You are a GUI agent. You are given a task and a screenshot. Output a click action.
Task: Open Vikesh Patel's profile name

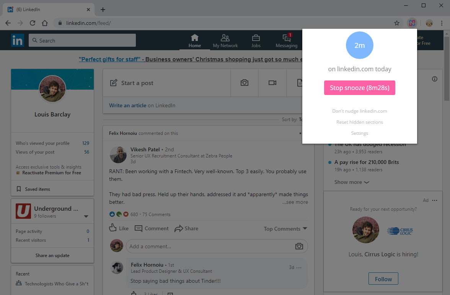click(145, 149)
